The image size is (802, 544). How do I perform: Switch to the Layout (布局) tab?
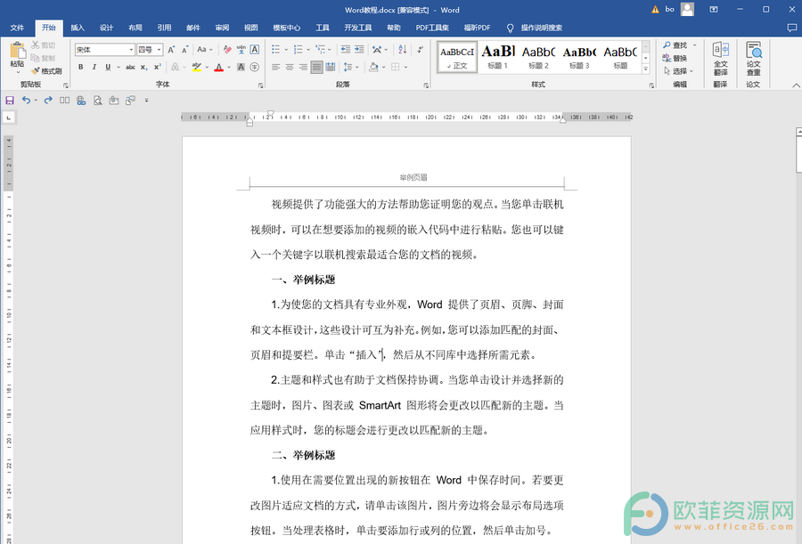[x=135, y=28]
